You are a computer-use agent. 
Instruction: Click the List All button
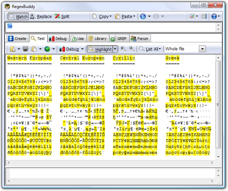(150, 49)
